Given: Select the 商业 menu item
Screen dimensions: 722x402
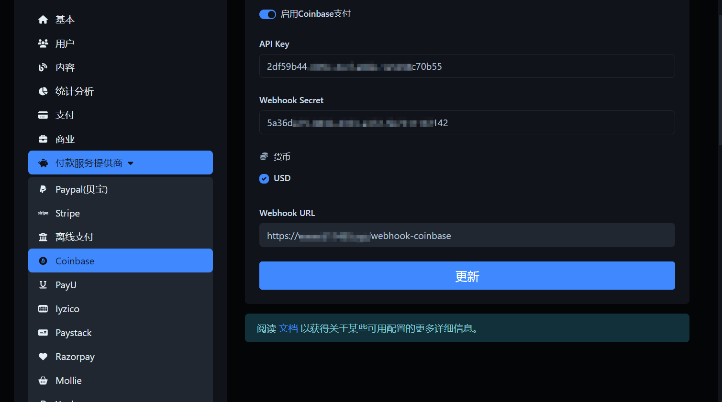Looking at the screenshot, I should click(121, 139).
